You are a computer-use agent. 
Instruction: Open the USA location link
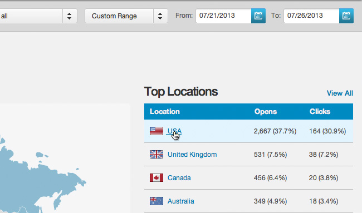[x=174, y=131]
